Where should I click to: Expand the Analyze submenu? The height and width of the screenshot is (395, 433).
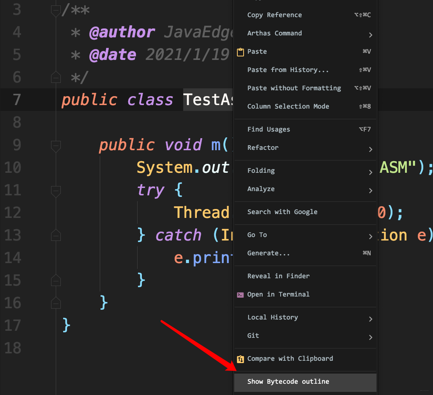coord(261,189)
